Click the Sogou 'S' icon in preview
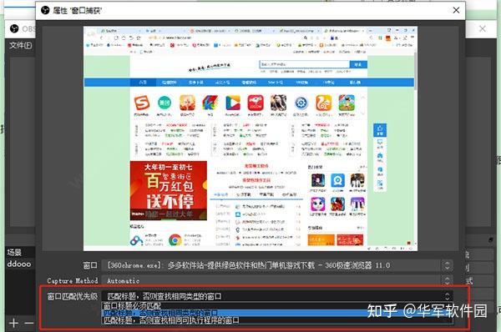This screenshot has width=501, height=332. (x=142, y=103)
